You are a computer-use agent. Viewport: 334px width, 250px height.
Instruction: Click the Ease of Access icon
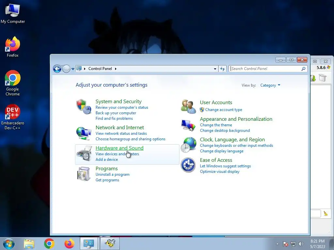click(x=188, y=165)
